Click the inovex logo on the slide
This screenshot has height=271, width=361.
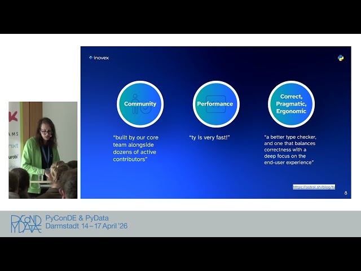pos(99,58)
